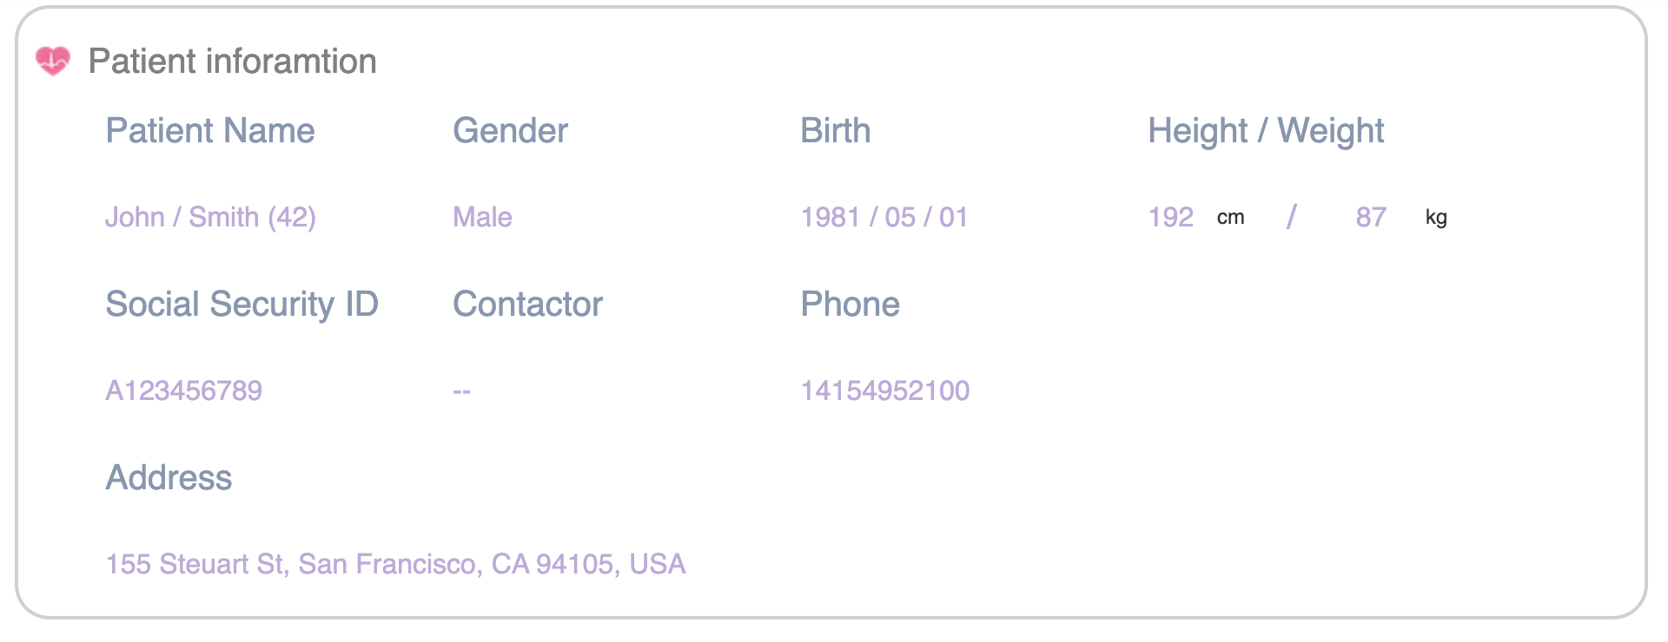Select the Social Security ID A123456789
Screen dimensions: 1668x642
click(183, 390)
